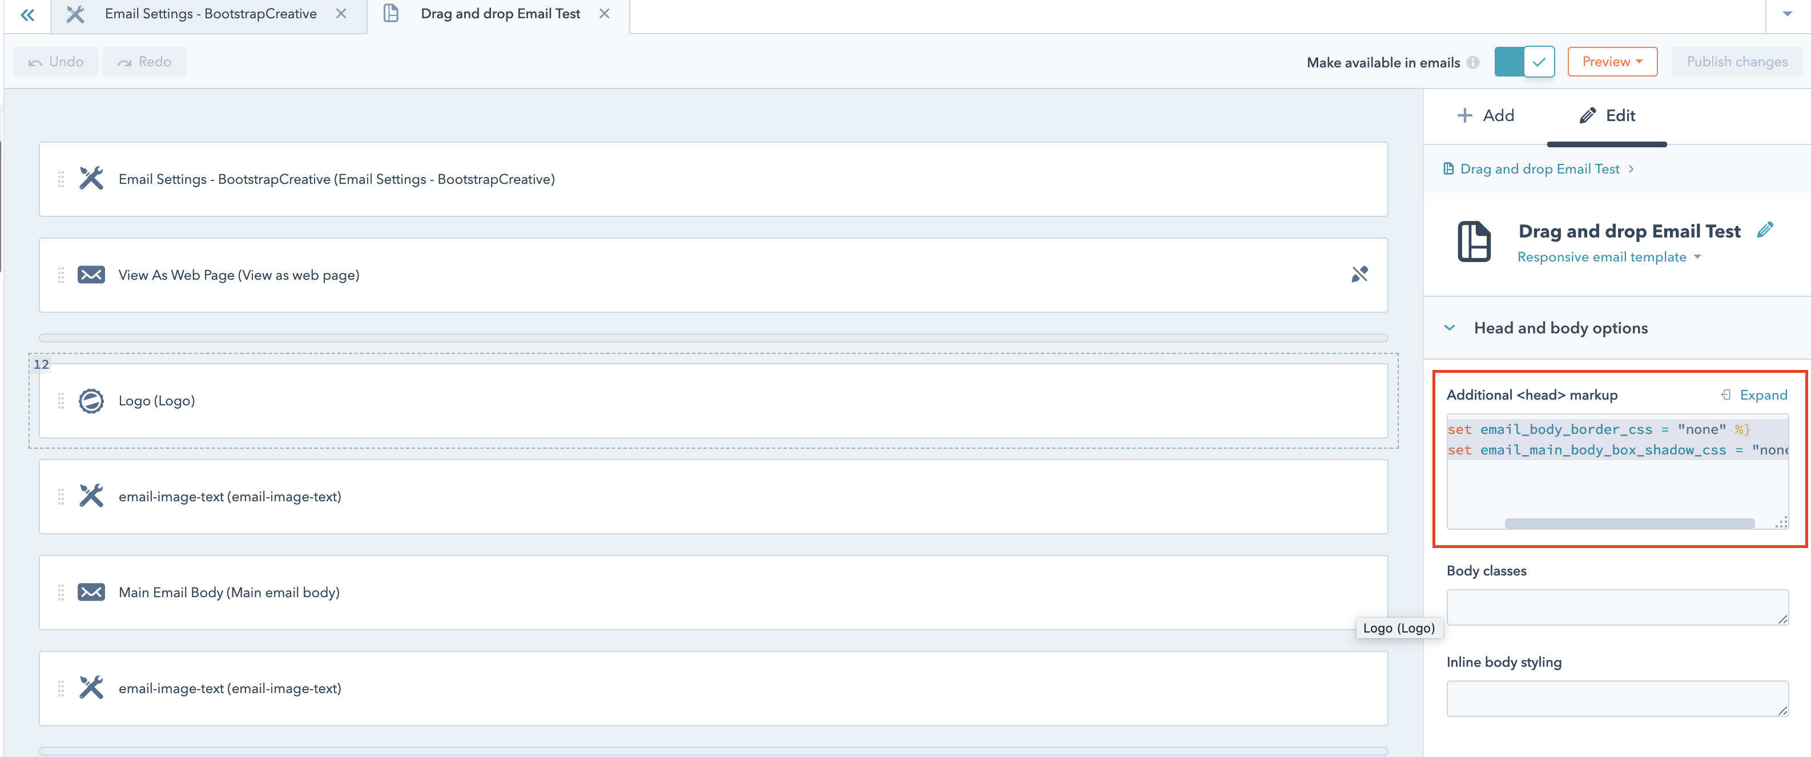Screen dimensions: 1811x757
Task: Click into the Body classes field
Action: coord(1616,607)
